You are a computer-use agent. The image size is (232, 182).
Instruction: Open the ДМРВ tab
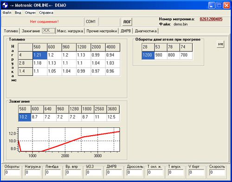tap(126, 31)
